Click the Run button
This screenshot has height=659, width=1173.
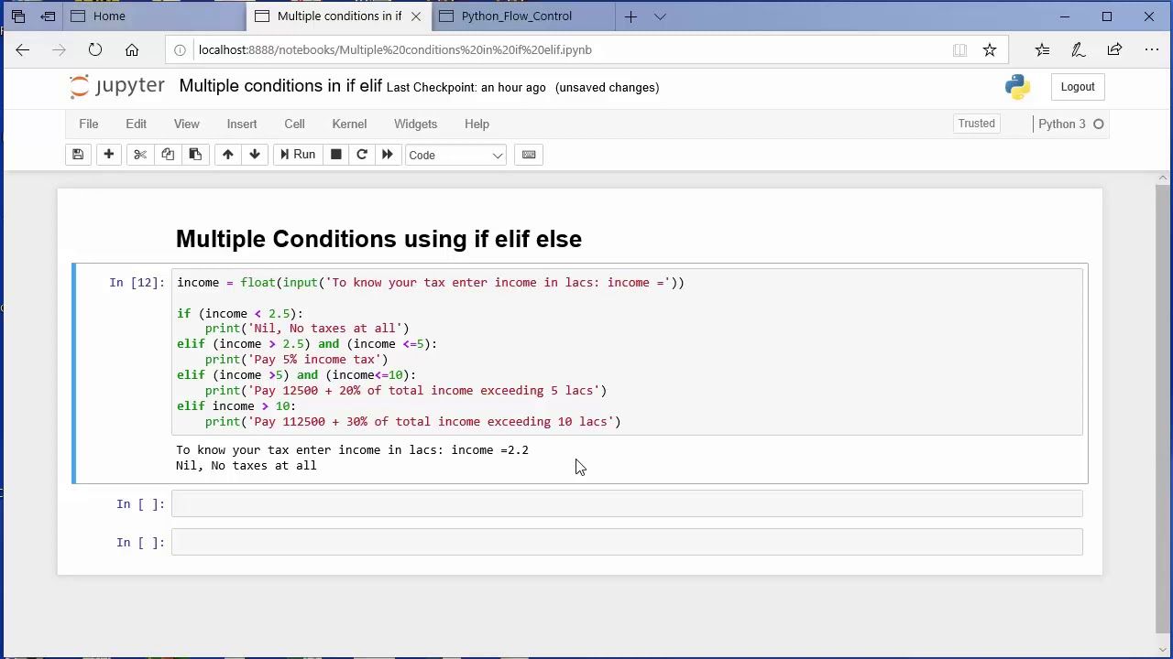pyautogui.click(x=298, y=155)
